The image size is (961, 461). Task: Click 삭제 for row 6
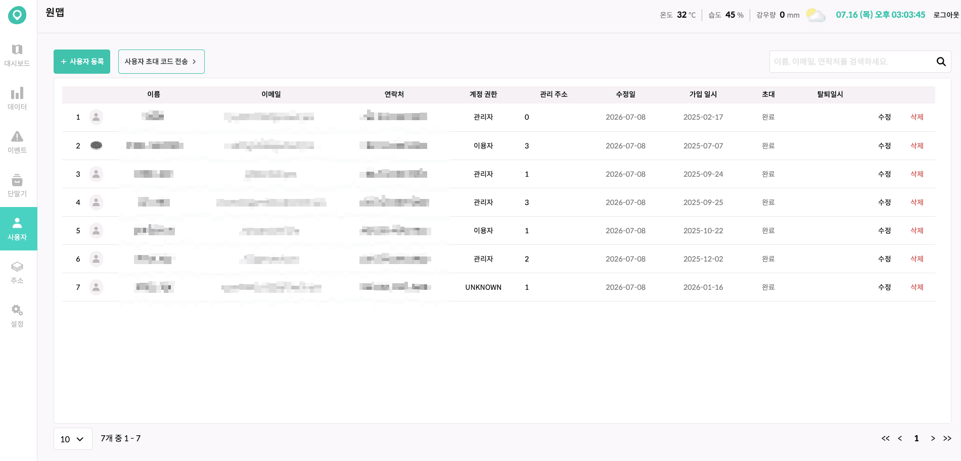point(917,259)
